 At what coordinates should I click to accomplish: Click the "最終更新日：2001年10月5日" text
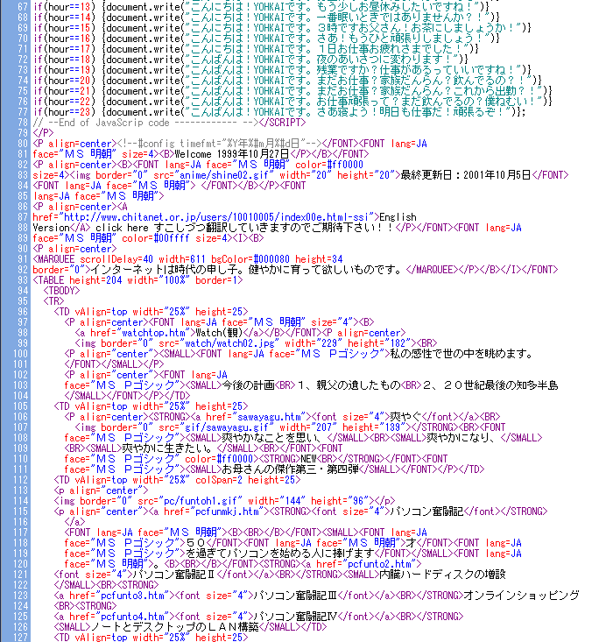466,175
